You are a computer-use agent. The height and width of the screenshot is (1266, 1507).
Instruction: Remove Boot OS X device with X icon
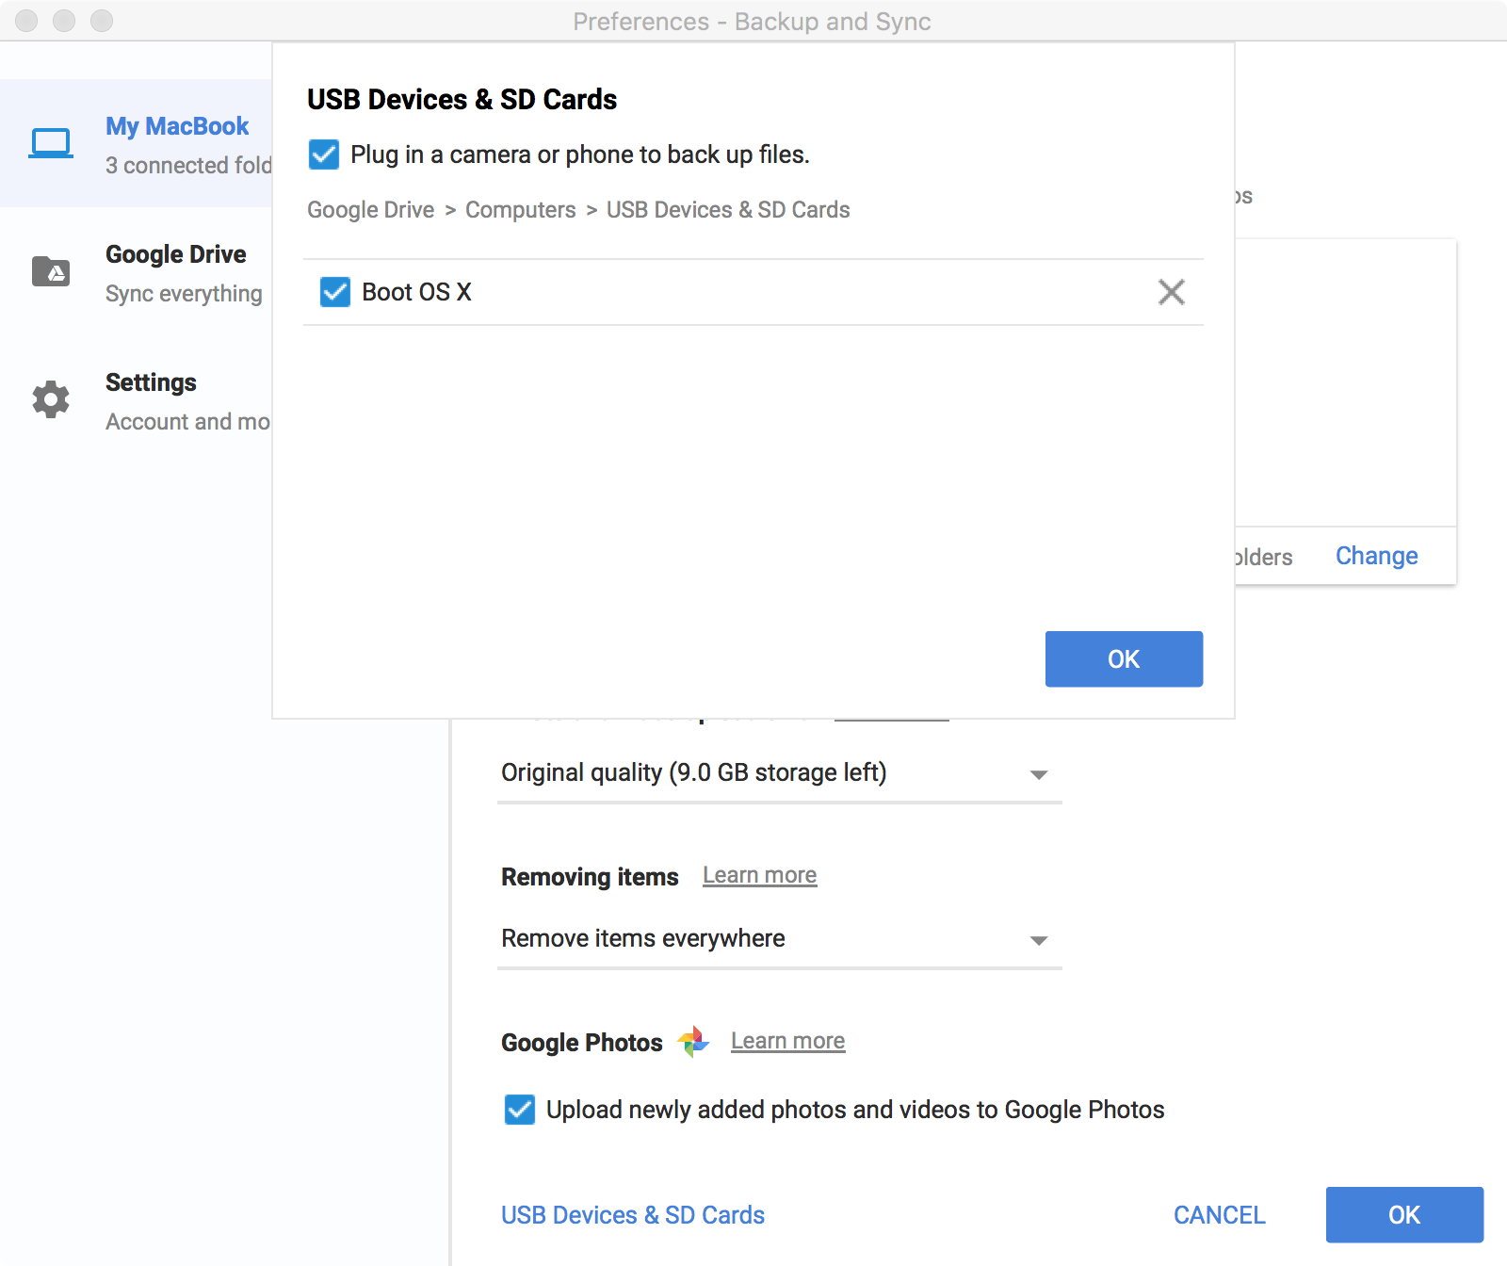pos(1171,292)
